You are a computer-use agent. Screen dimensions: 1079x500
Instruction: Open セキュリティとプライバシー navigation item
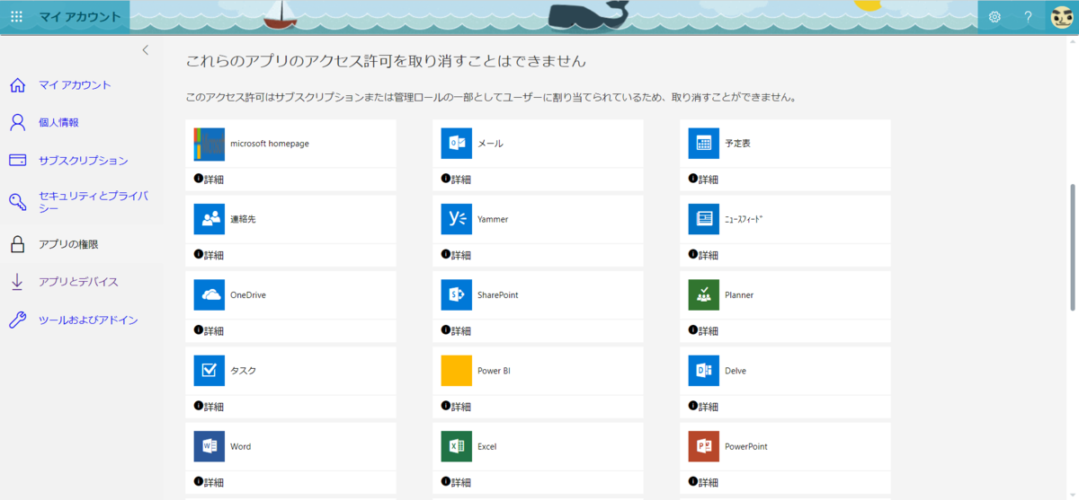tap(94, 202)
